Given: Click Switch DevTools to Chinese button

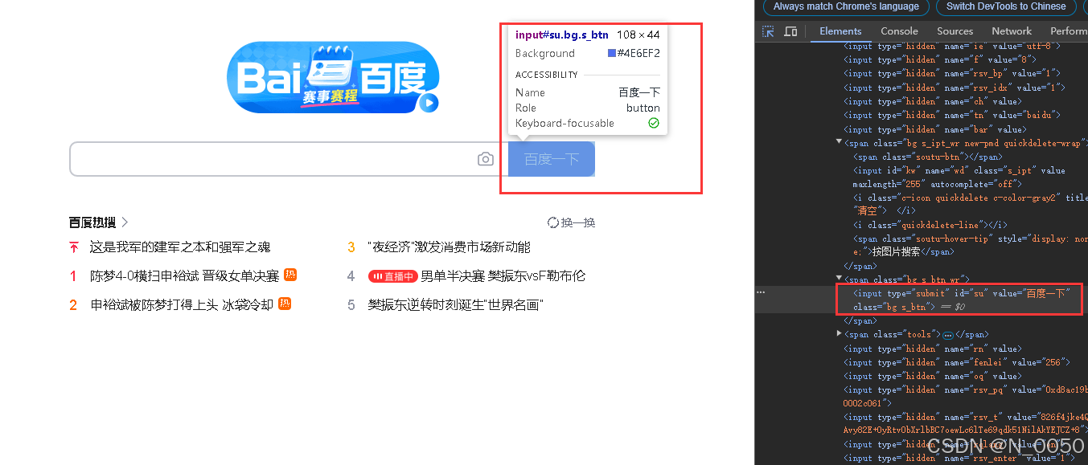Looking at the screenshot, I should (x=1006, y=6).
